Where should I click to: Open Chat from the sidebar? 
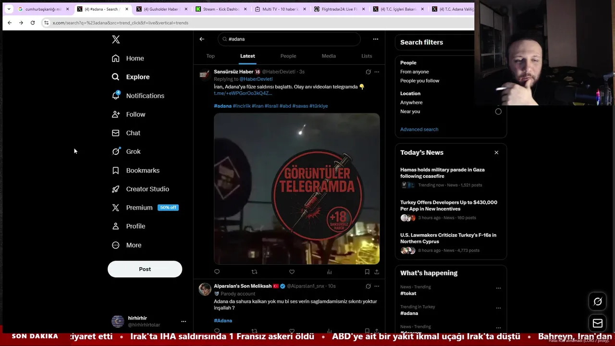tap(126, 133)
